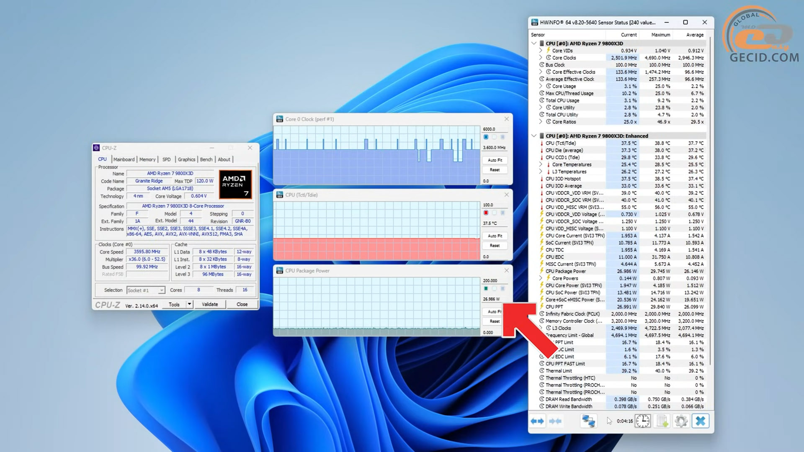Click the HWiNFO title bar app icon

[535, 22]
